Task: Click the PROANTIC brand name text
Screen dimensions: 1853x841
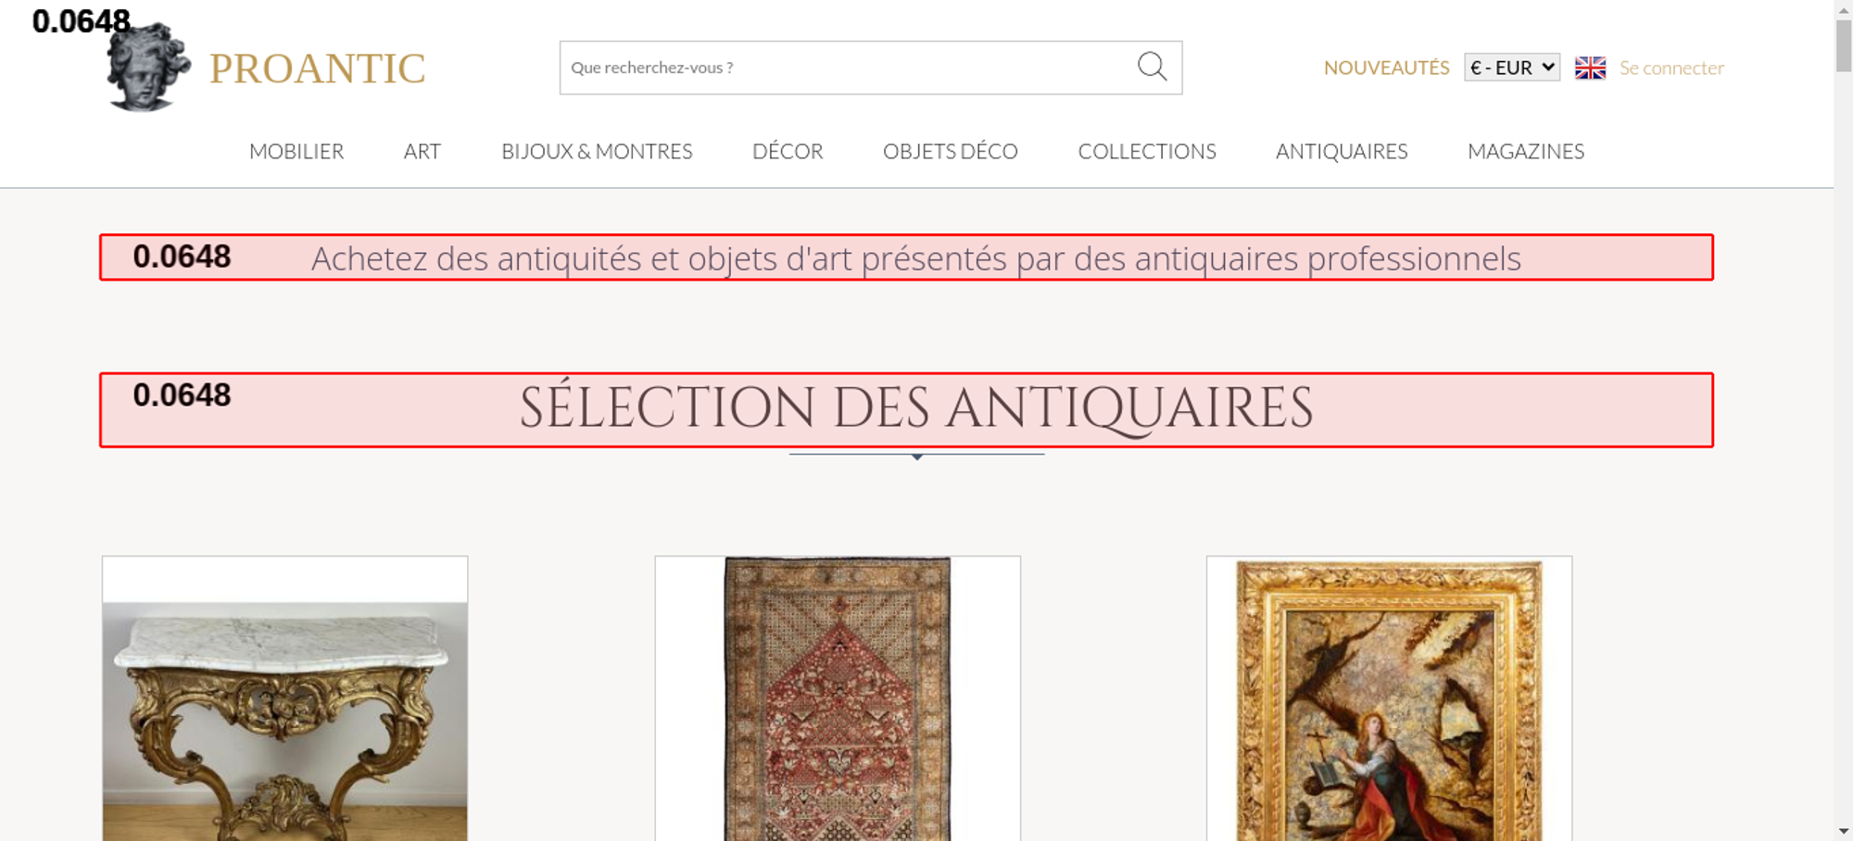Action: 317,69
